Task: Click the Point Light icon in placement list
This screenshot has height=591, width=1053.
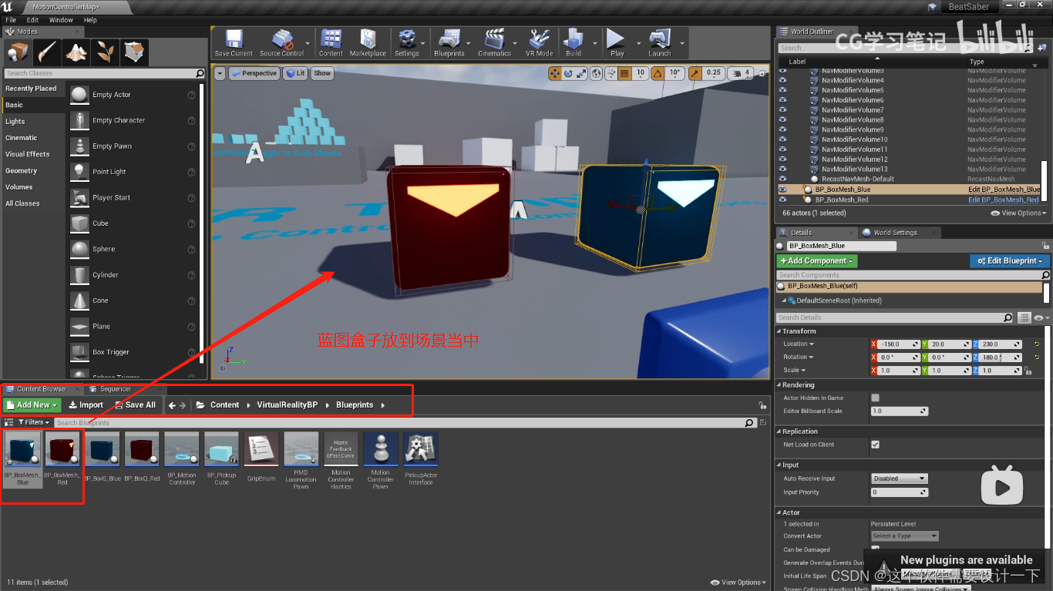Action: [79, 172]
